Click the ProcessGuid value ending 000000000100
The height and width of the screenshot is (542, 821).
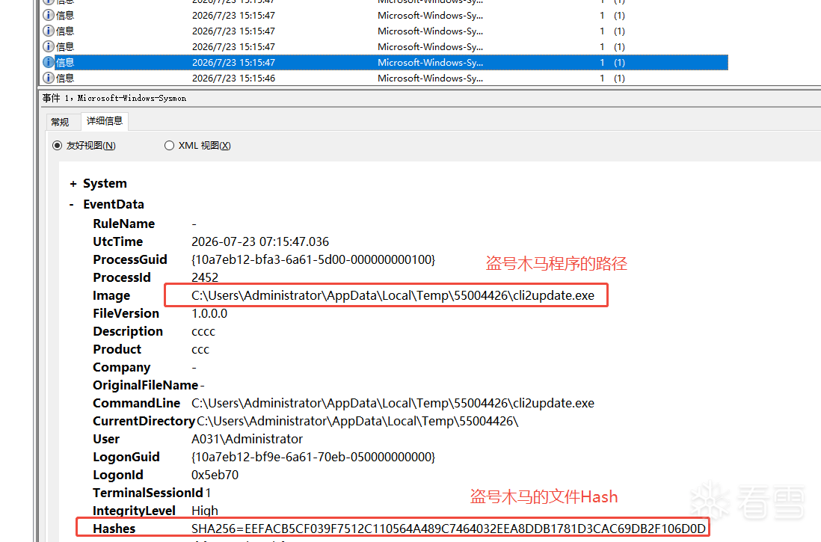point(313,259)
